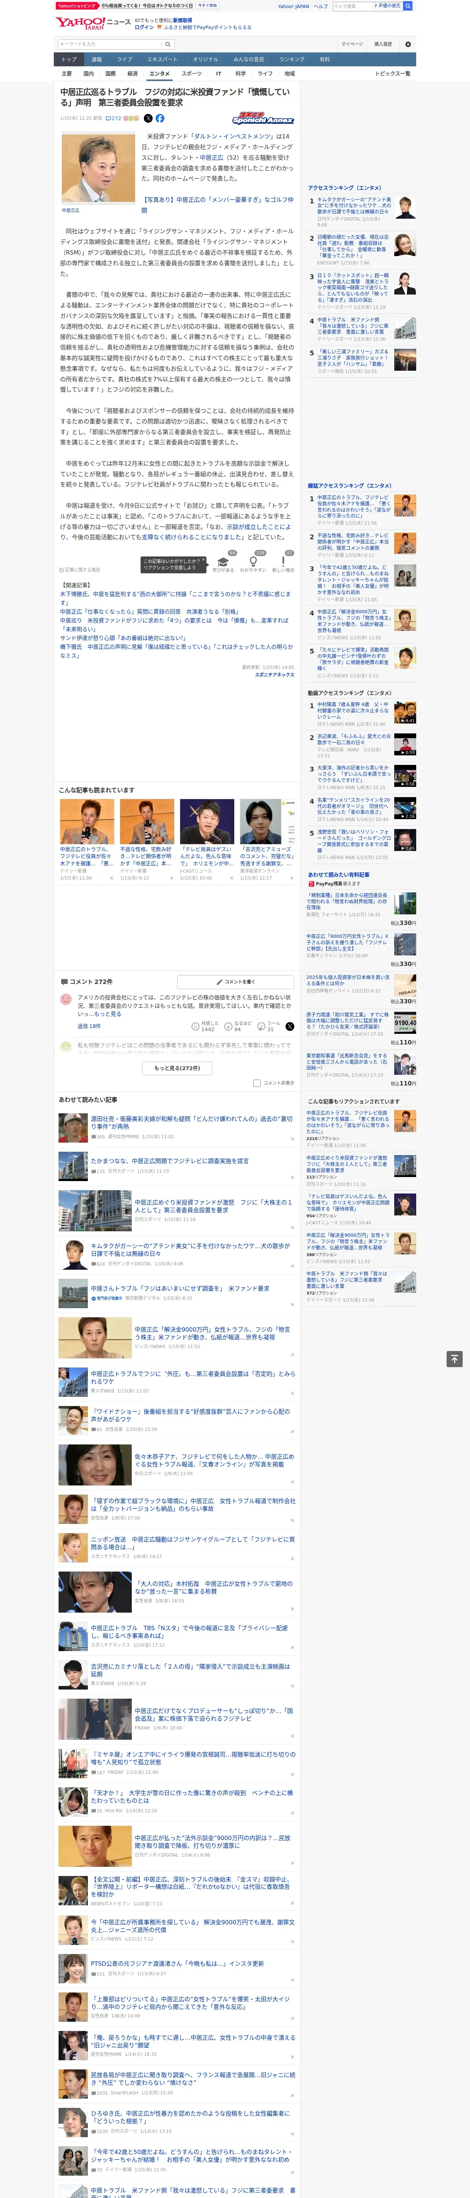
Task: Toggle the コメント非表示 checkbox
Action: 257,1083
